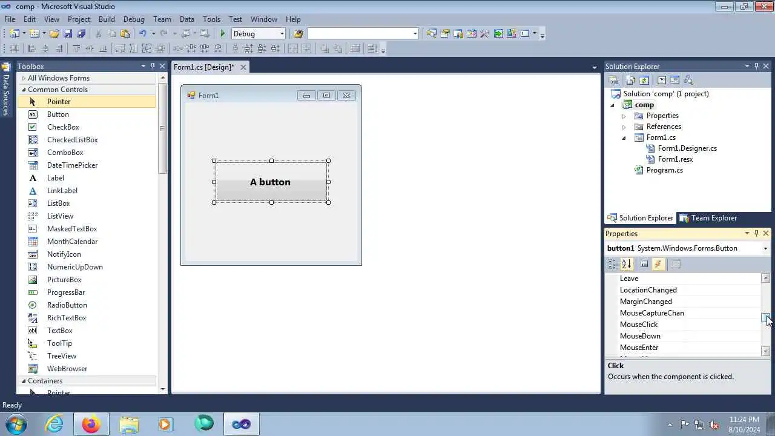Click View Class Diagram icon in Solution Explorer
Image resolution: width=775 pixels, height=436 pixels.
(688, 81)
